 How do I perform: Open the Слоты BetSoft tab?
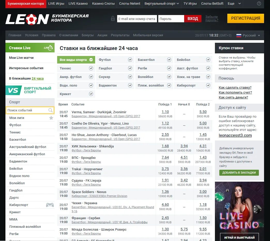click(212, 4)
